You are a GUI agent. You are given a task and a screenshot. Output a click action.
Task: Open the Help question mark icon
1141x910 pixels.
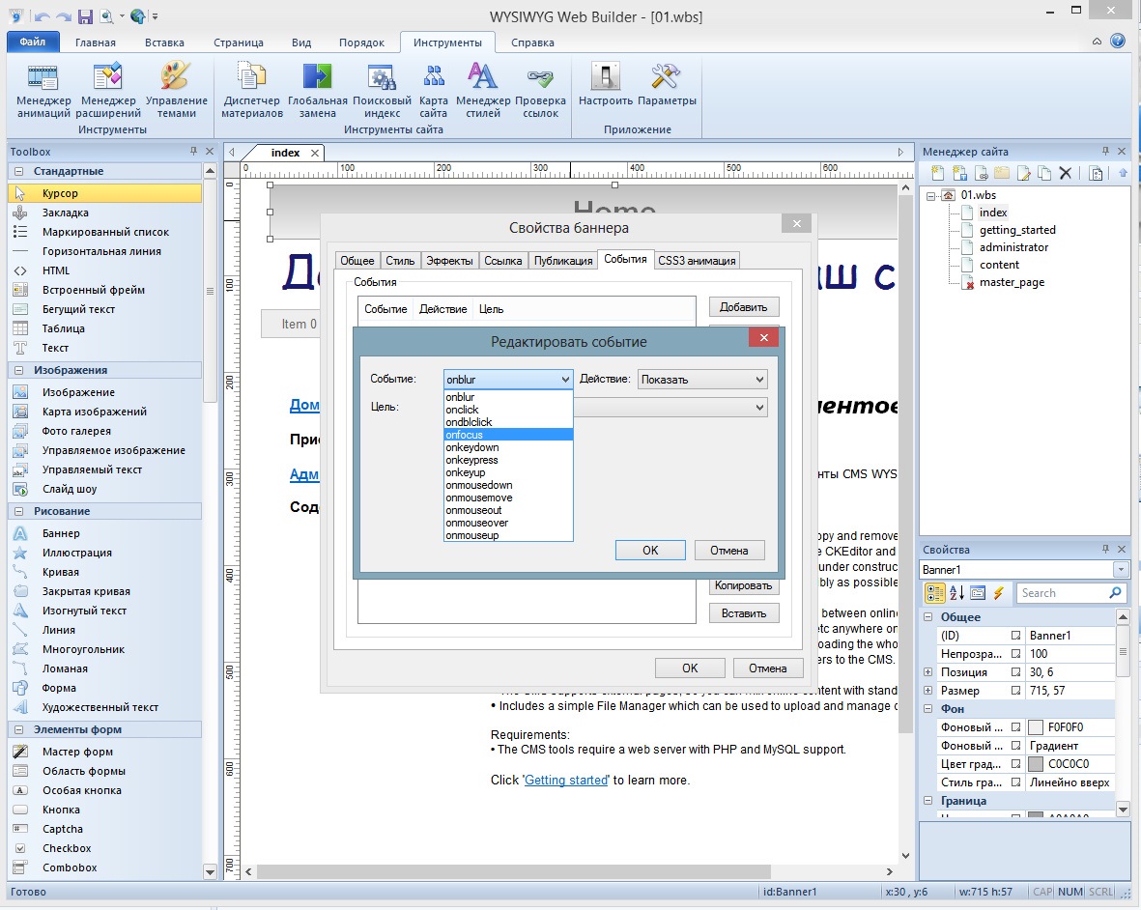tap(1118, 42)
